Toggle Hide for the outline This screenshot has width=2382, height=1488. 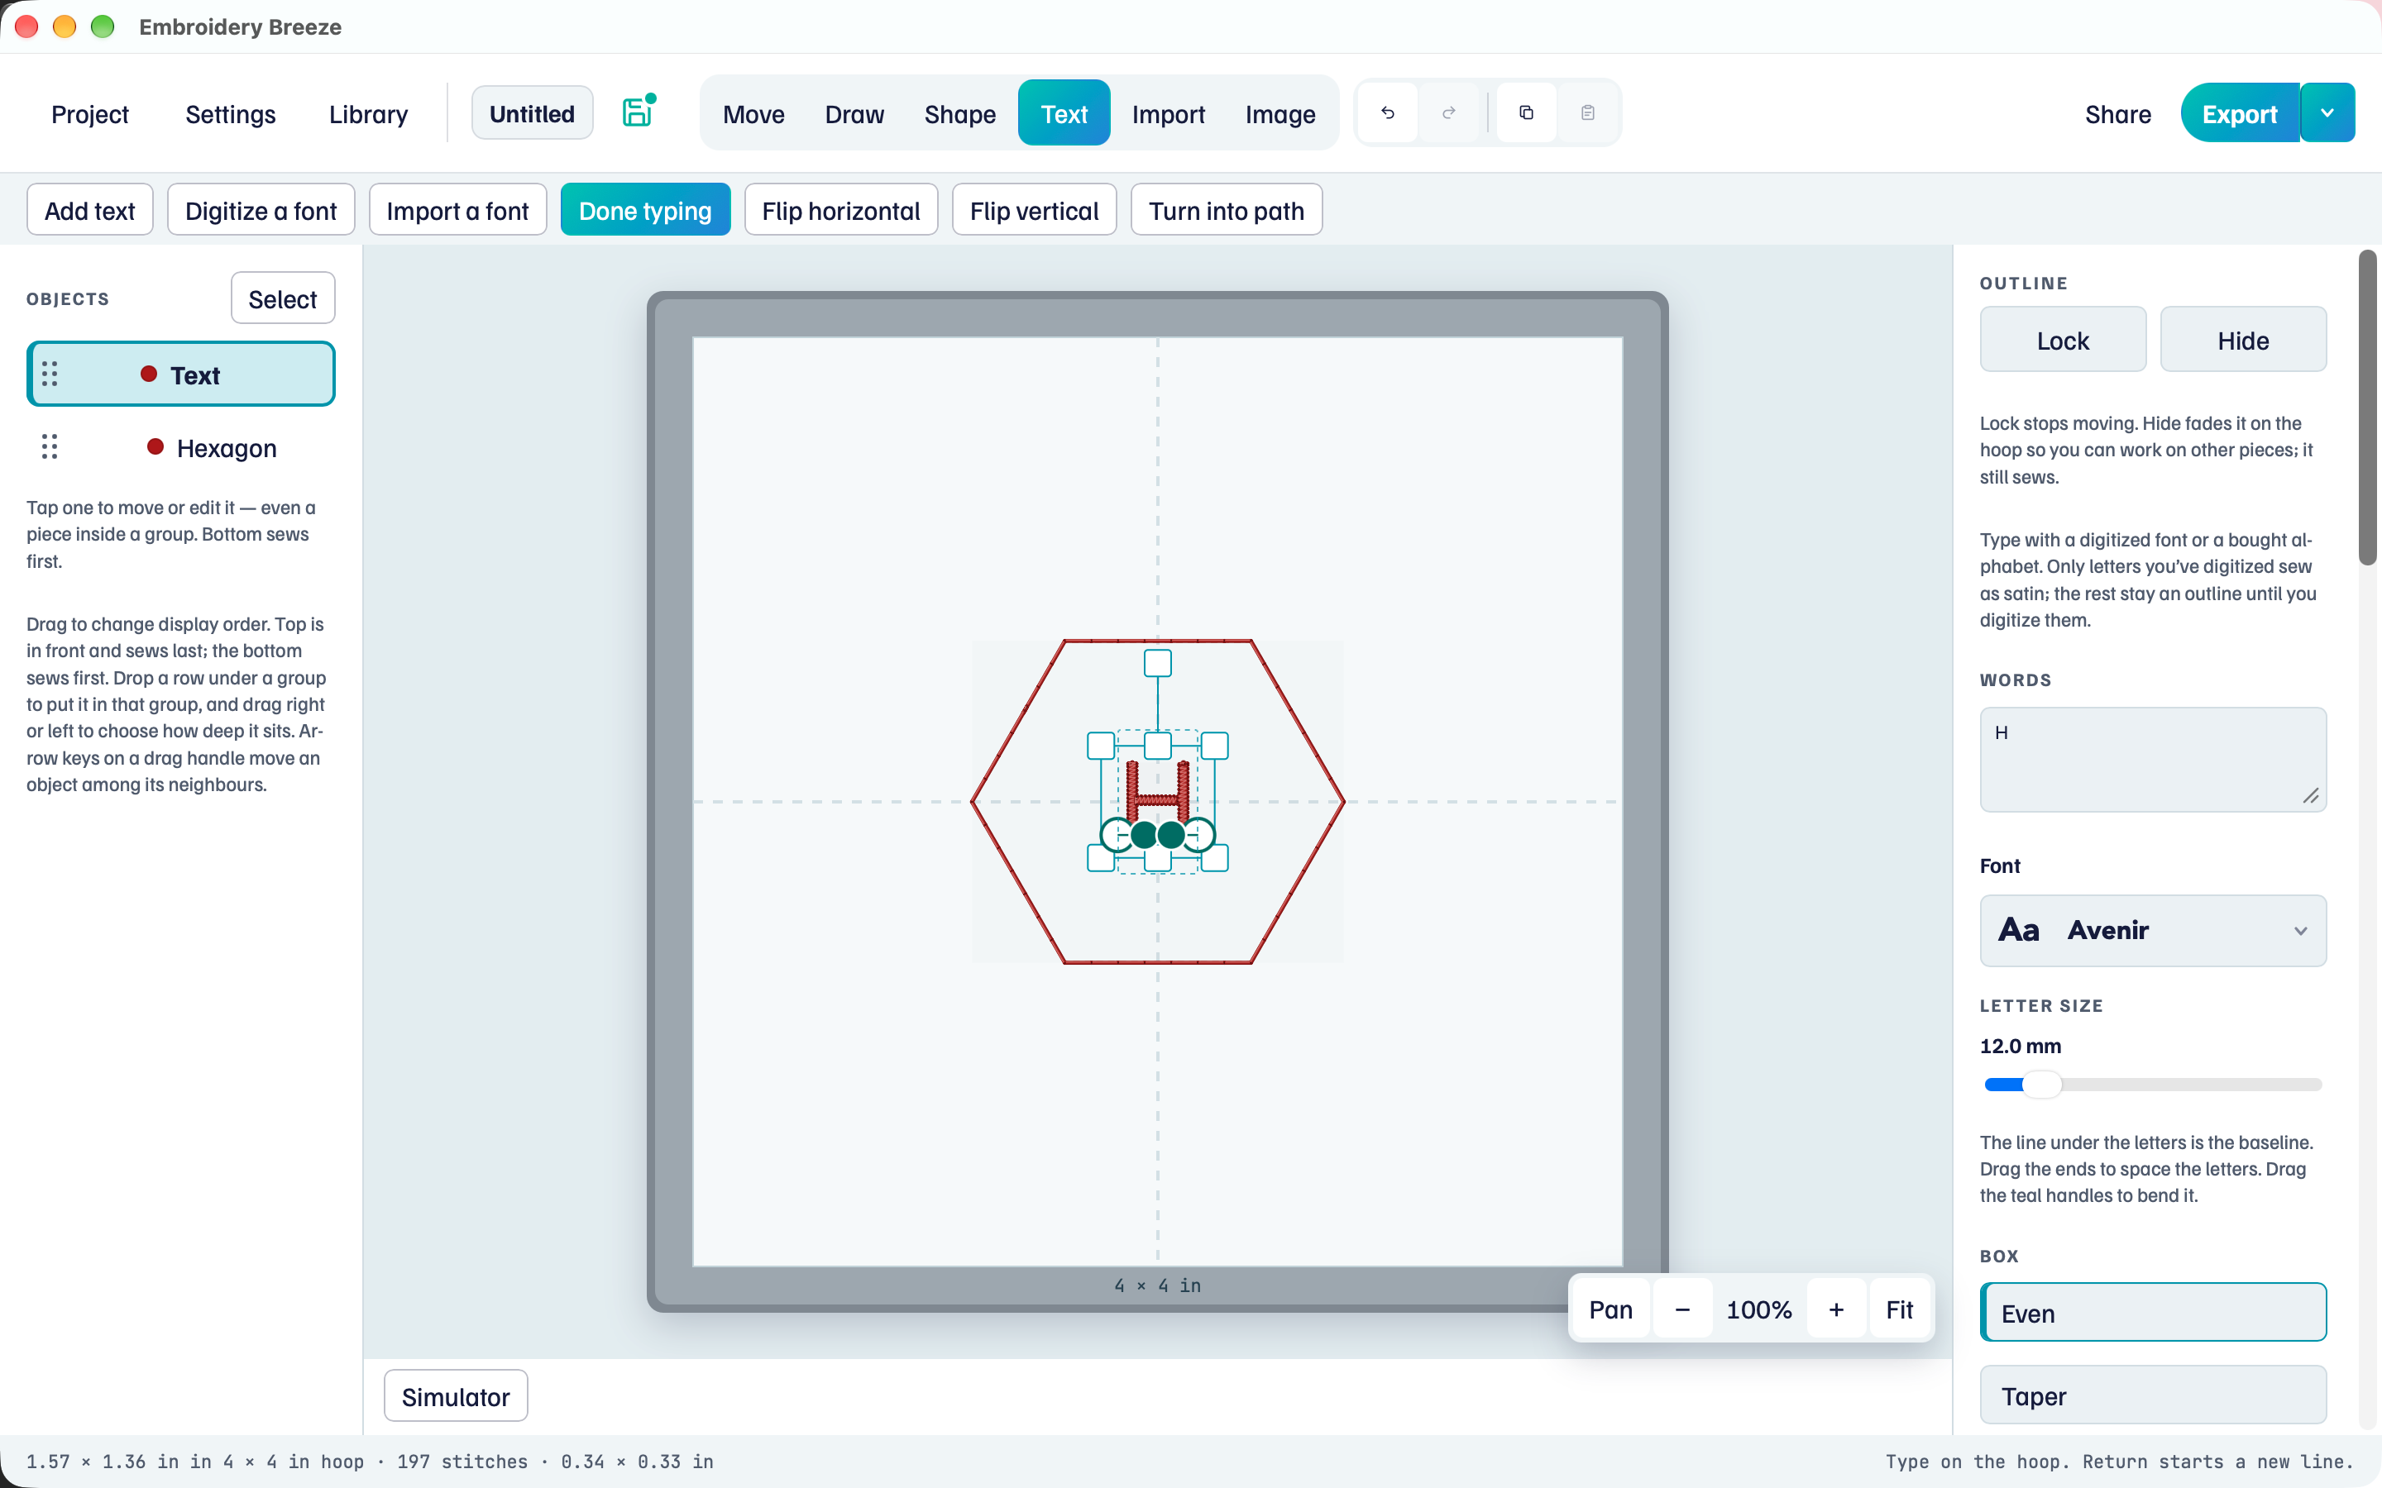(x=2243, y=340)
